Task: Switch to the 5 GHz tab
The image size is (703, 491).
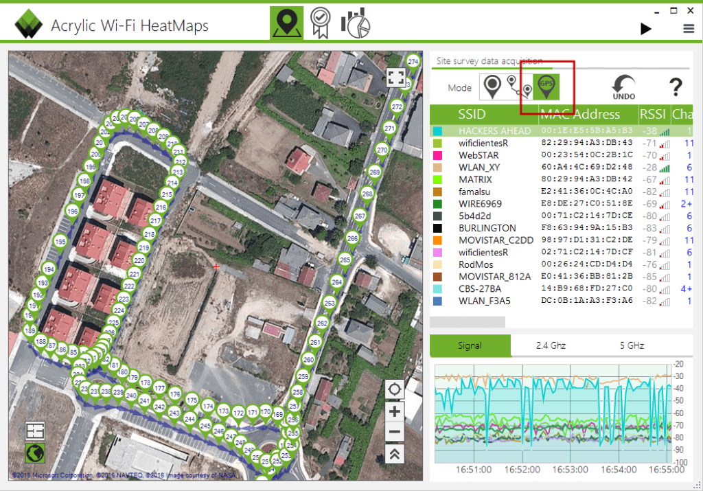Action: click(x=631, y=345)
